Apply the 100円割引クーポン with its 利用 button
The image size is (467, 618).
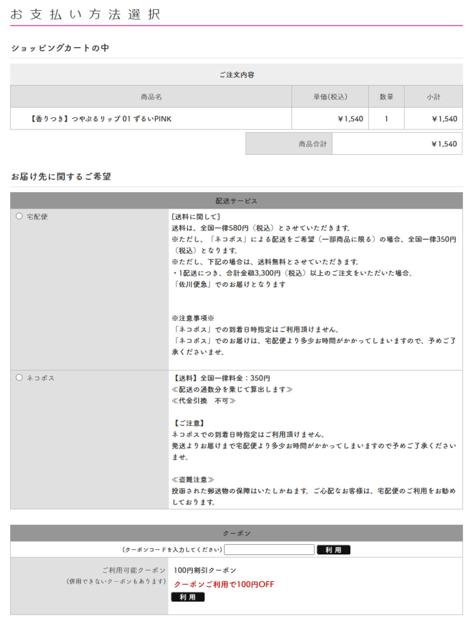pos(188,597)
